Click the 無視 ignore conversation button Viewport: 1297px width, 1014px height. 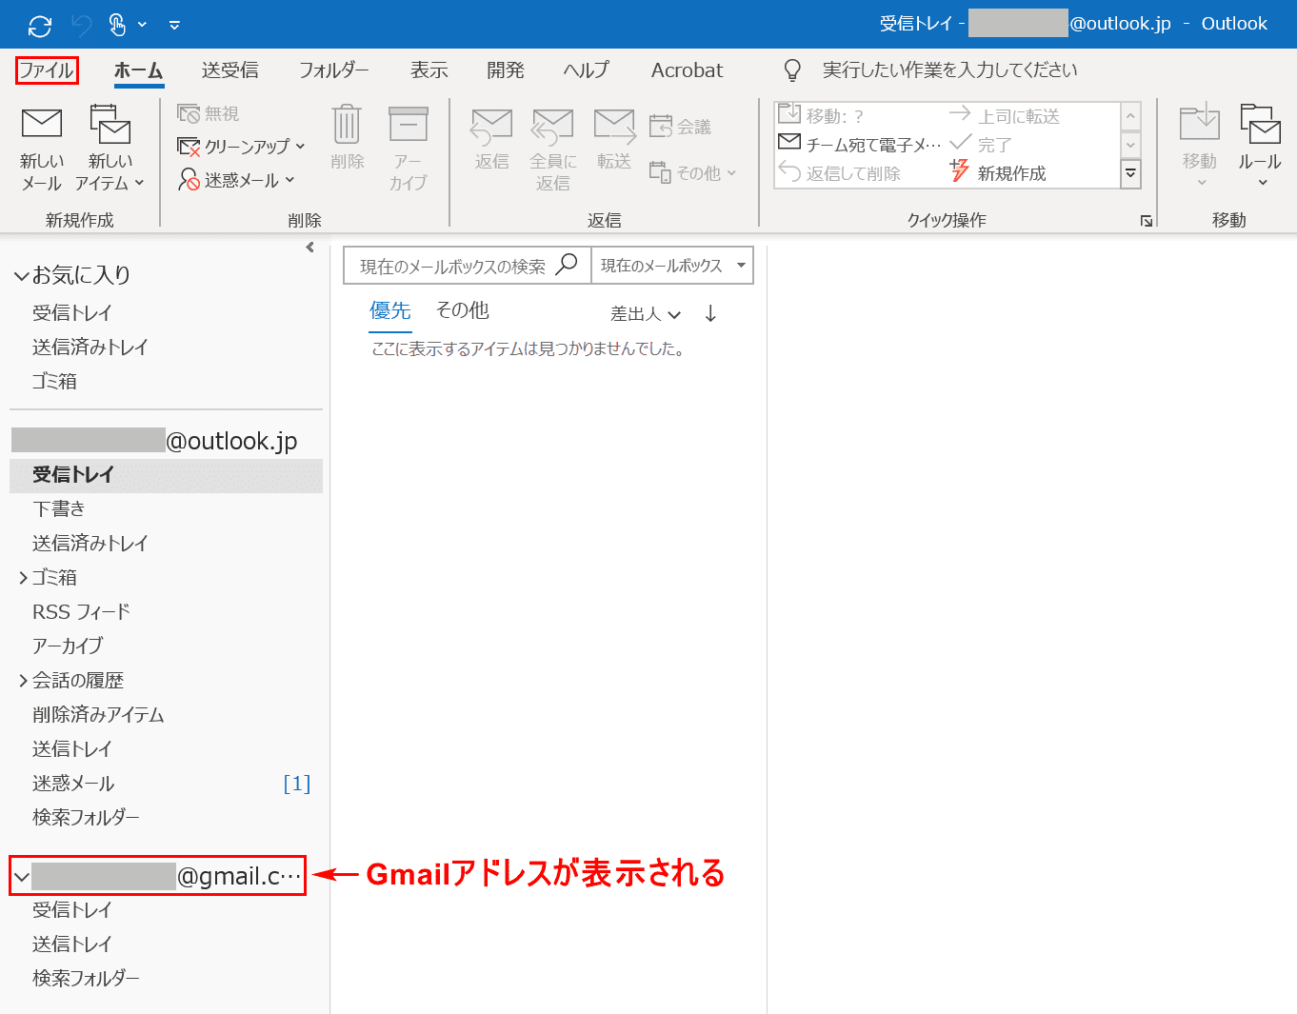click(209, 113)
